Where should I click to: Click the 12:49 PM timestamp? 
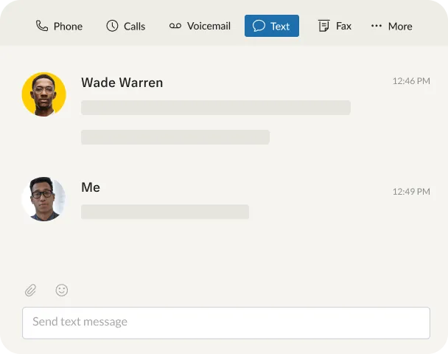coord(411,191)
